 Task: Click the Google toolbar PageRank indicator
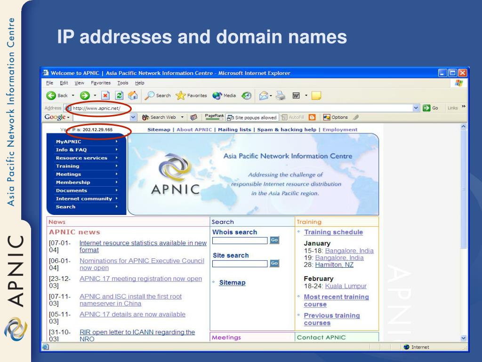point(215,117)
